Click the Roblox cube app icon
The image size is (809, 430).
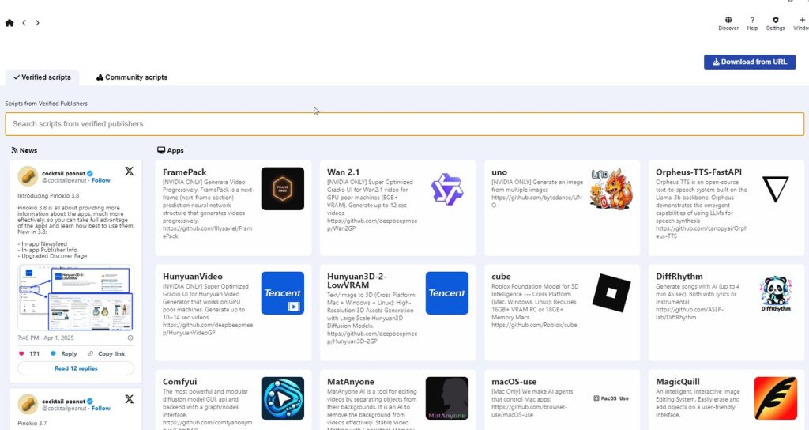pos(611,293)
